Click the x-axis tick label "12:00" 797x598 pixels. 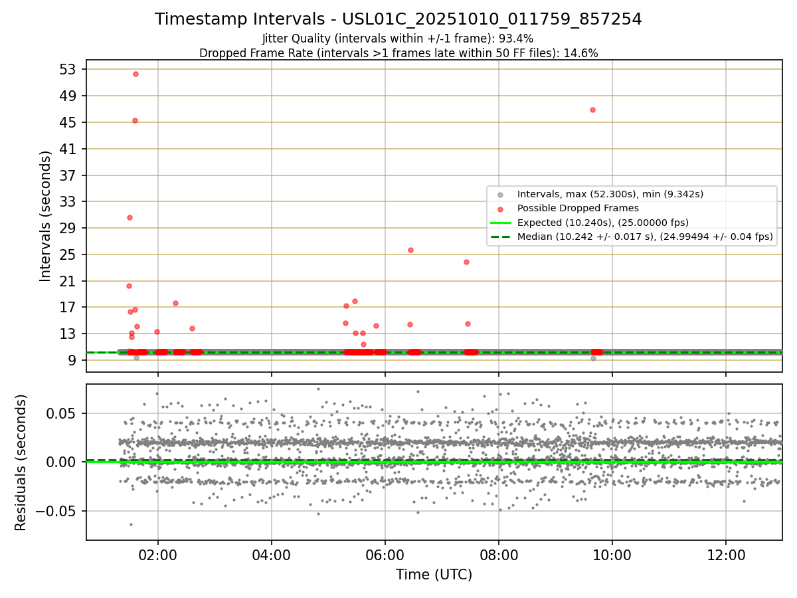pyautogui.click(x=726, y=554)
